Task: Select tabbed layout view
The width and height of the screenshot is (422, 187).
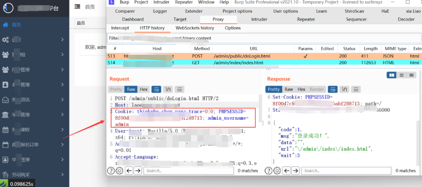Action: (411, 75)
